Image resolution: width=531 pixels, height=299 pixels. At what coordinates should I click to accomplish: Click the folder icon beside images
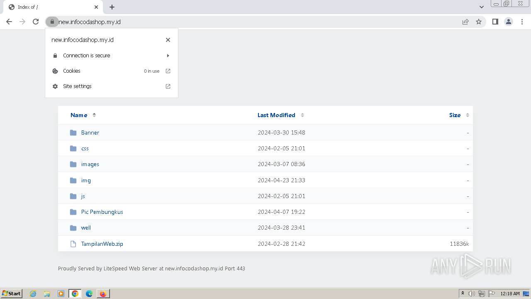point(73,164)
